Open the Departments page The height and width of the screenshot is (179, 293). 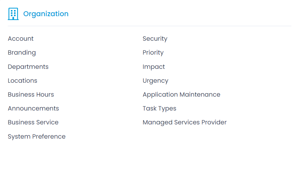[28, 67]
